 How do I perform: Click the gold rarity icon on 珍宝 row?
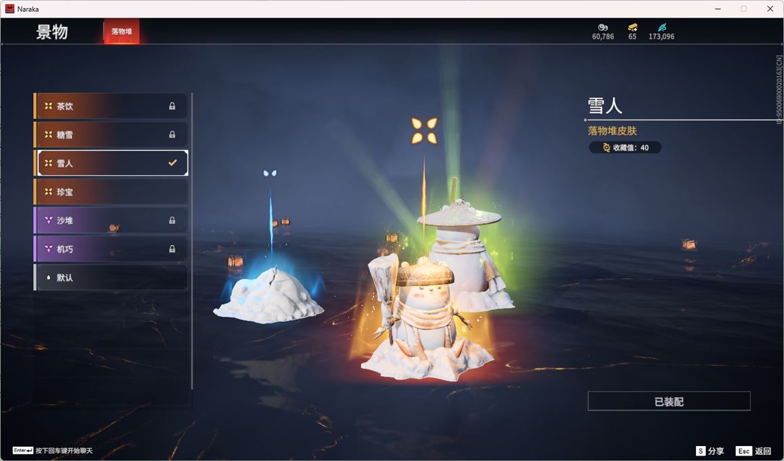[49, 191]
